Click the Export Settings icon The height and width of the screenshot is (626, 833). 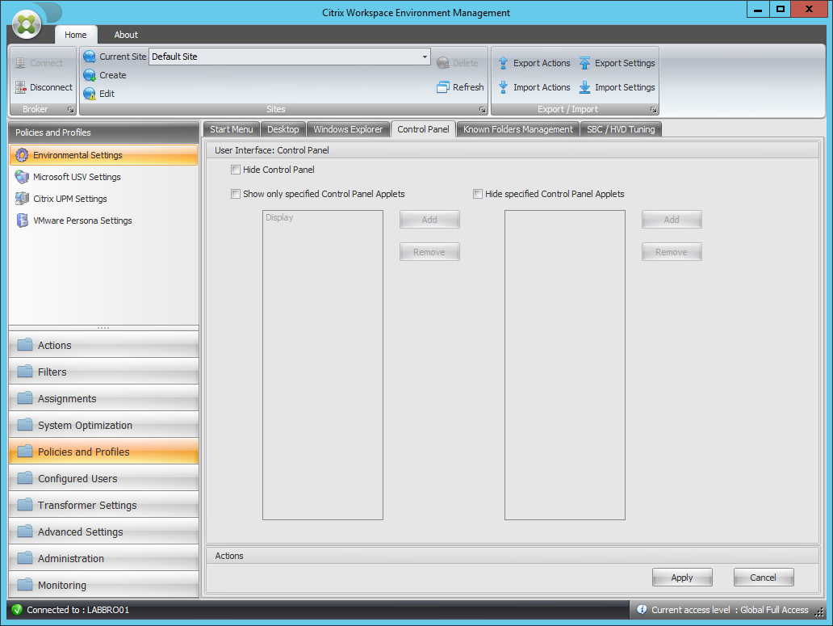[x=584, y=62]
